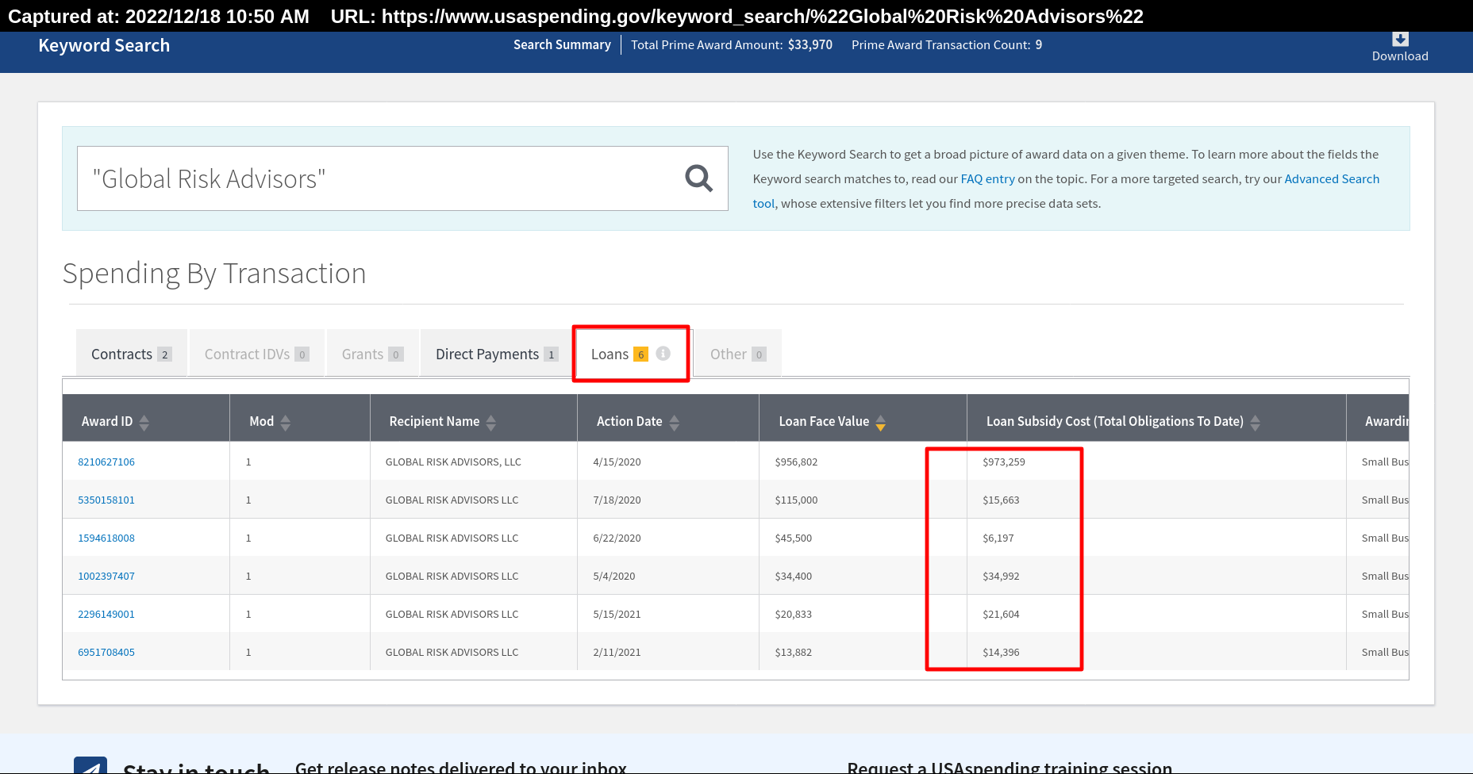Click action date 5/15/2021

click(617, 614)
